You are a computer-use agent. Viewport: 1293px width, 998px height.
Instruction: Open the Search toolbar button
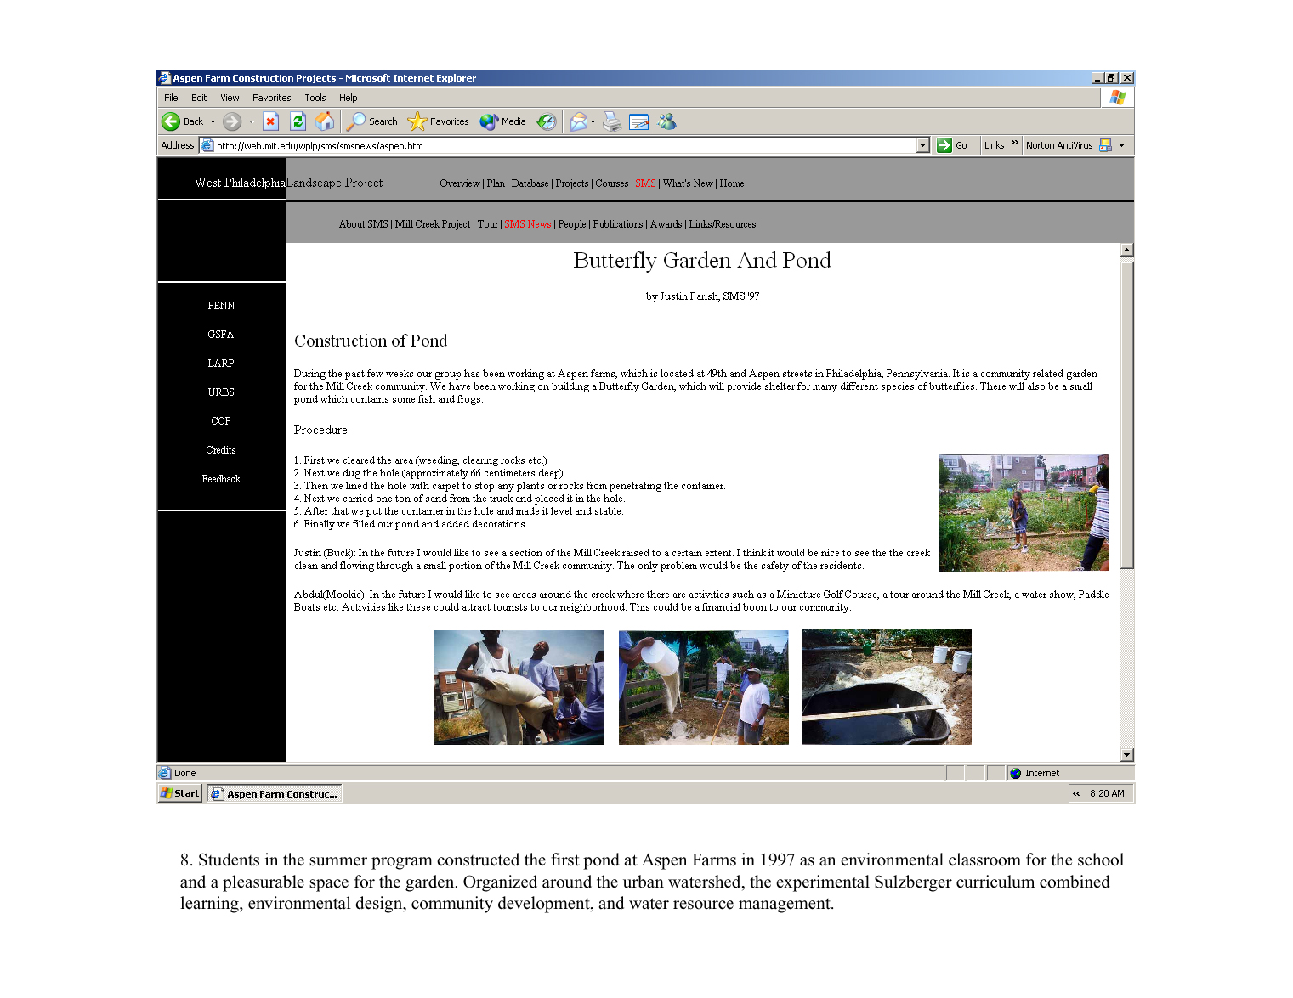tap(372, 121)
